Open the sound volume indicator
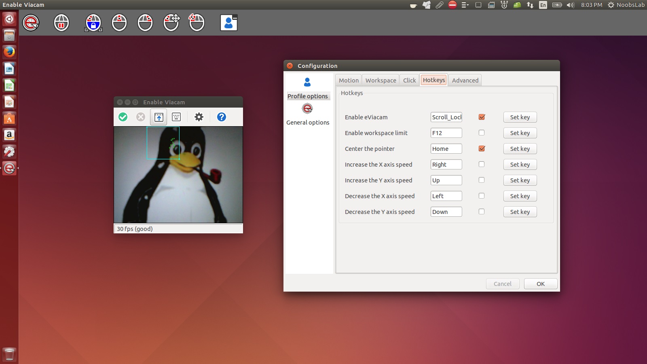647x364 pixels. click(x=571, y=5)
